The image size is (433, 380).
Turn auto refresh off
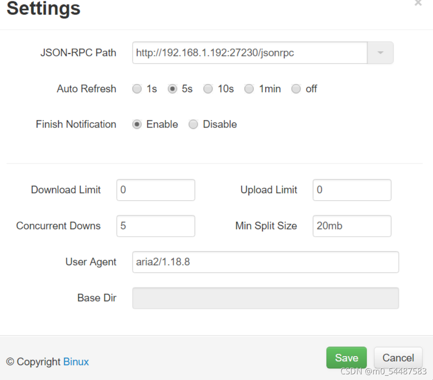[x=297, y=89]
